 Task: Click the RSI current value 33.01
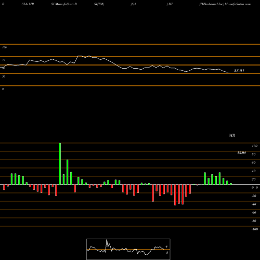coord(239,71)
